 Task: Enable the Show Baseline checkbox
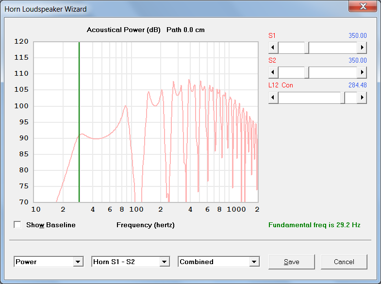(x=17, y=225)
